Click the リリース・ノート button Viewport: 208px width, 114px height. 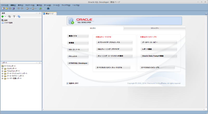(78, 50)
